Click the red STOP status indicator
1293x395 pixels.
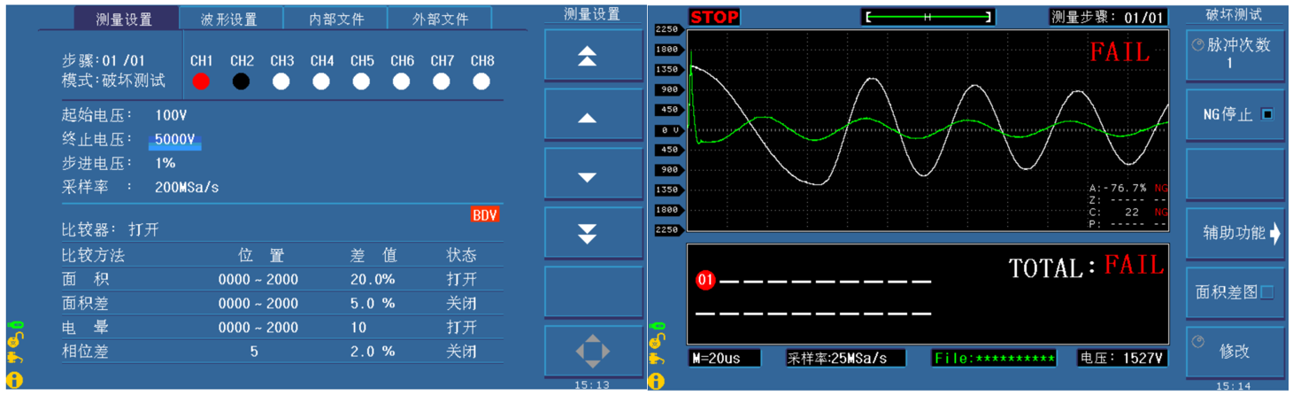(x=713, y=18)
